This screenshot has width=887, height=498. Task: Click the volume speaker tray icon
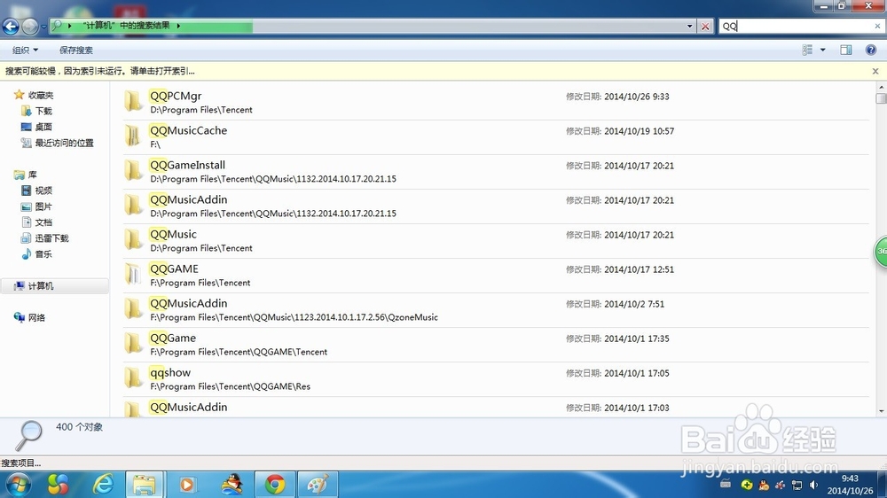point(813,485)
